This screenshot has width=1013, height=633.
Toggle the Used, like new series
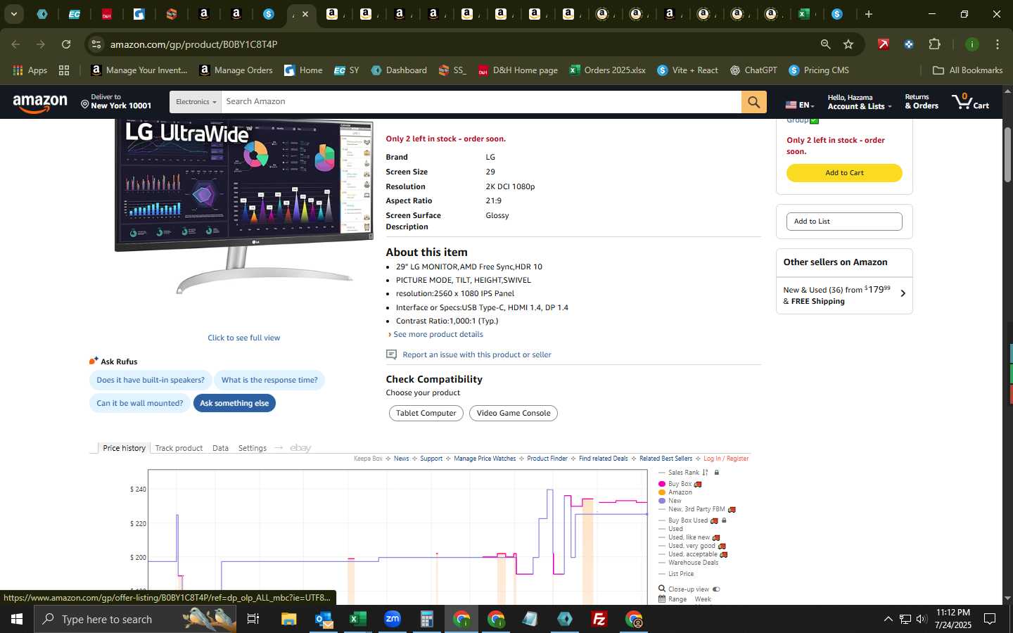[x=689, y=537]
